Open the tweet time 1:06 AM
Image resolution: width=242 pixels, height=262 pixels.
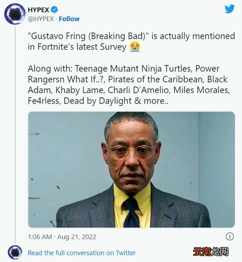40,237
